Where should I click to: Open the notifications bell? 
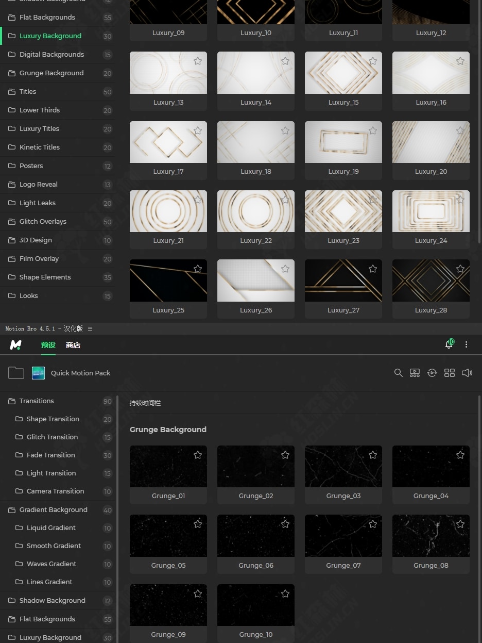449,344
